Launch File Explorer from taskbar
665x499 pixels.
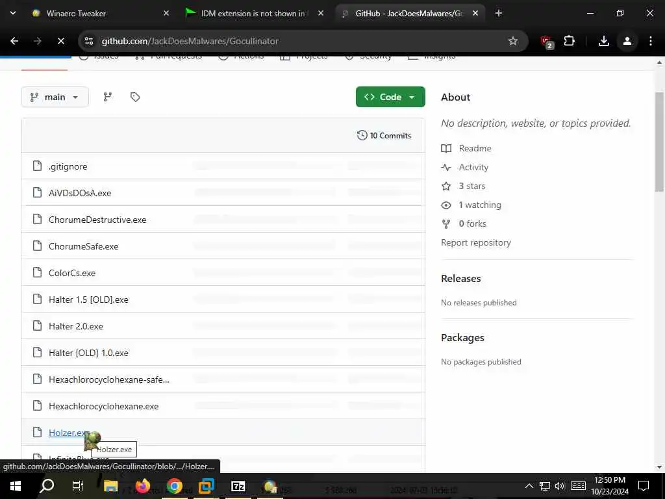coord(110,486)
